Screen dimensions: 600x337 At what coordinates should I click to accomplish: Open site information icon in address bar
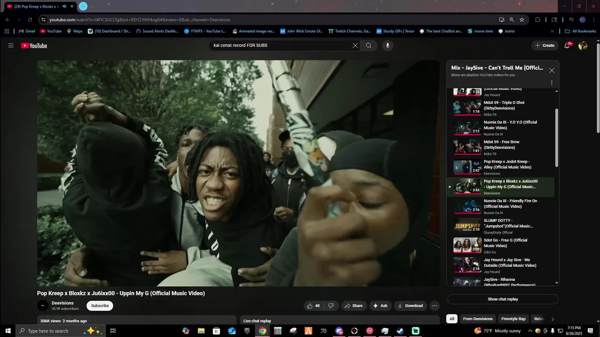(x=43, y=20)
